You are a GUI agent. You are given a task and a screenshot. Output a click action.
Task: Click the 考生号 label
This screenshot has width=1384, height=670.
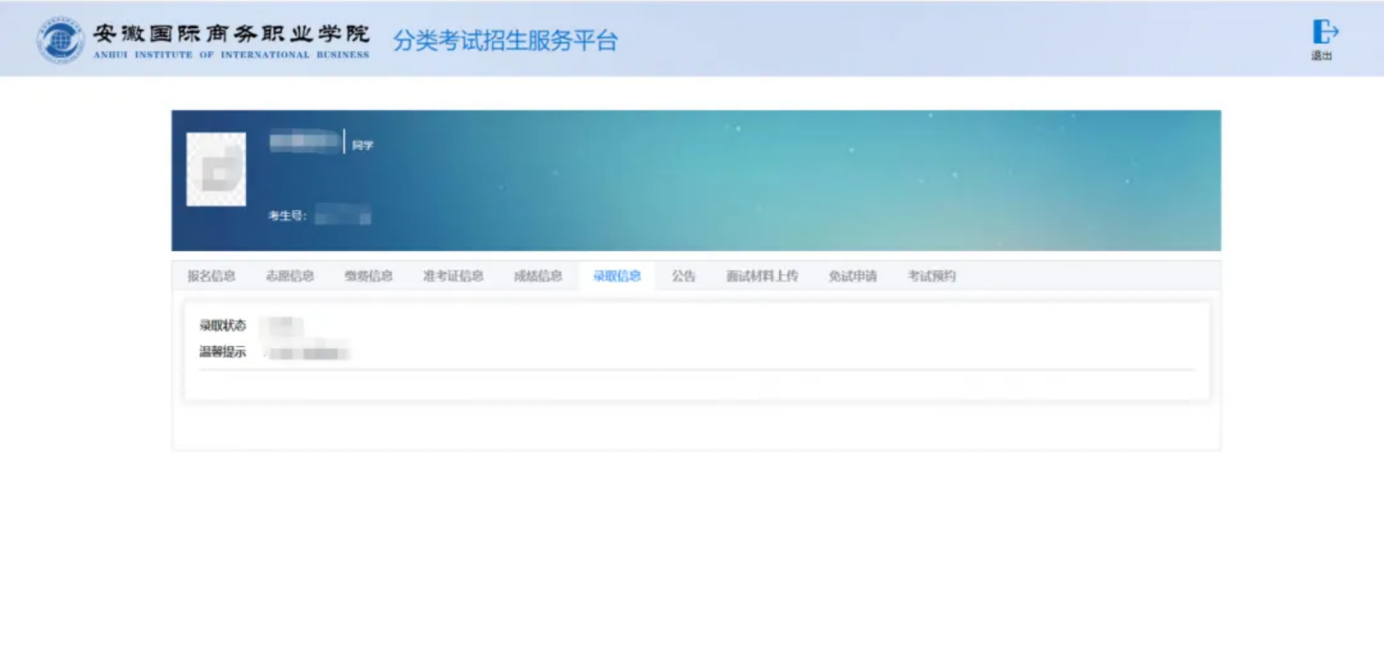[287, 216]
